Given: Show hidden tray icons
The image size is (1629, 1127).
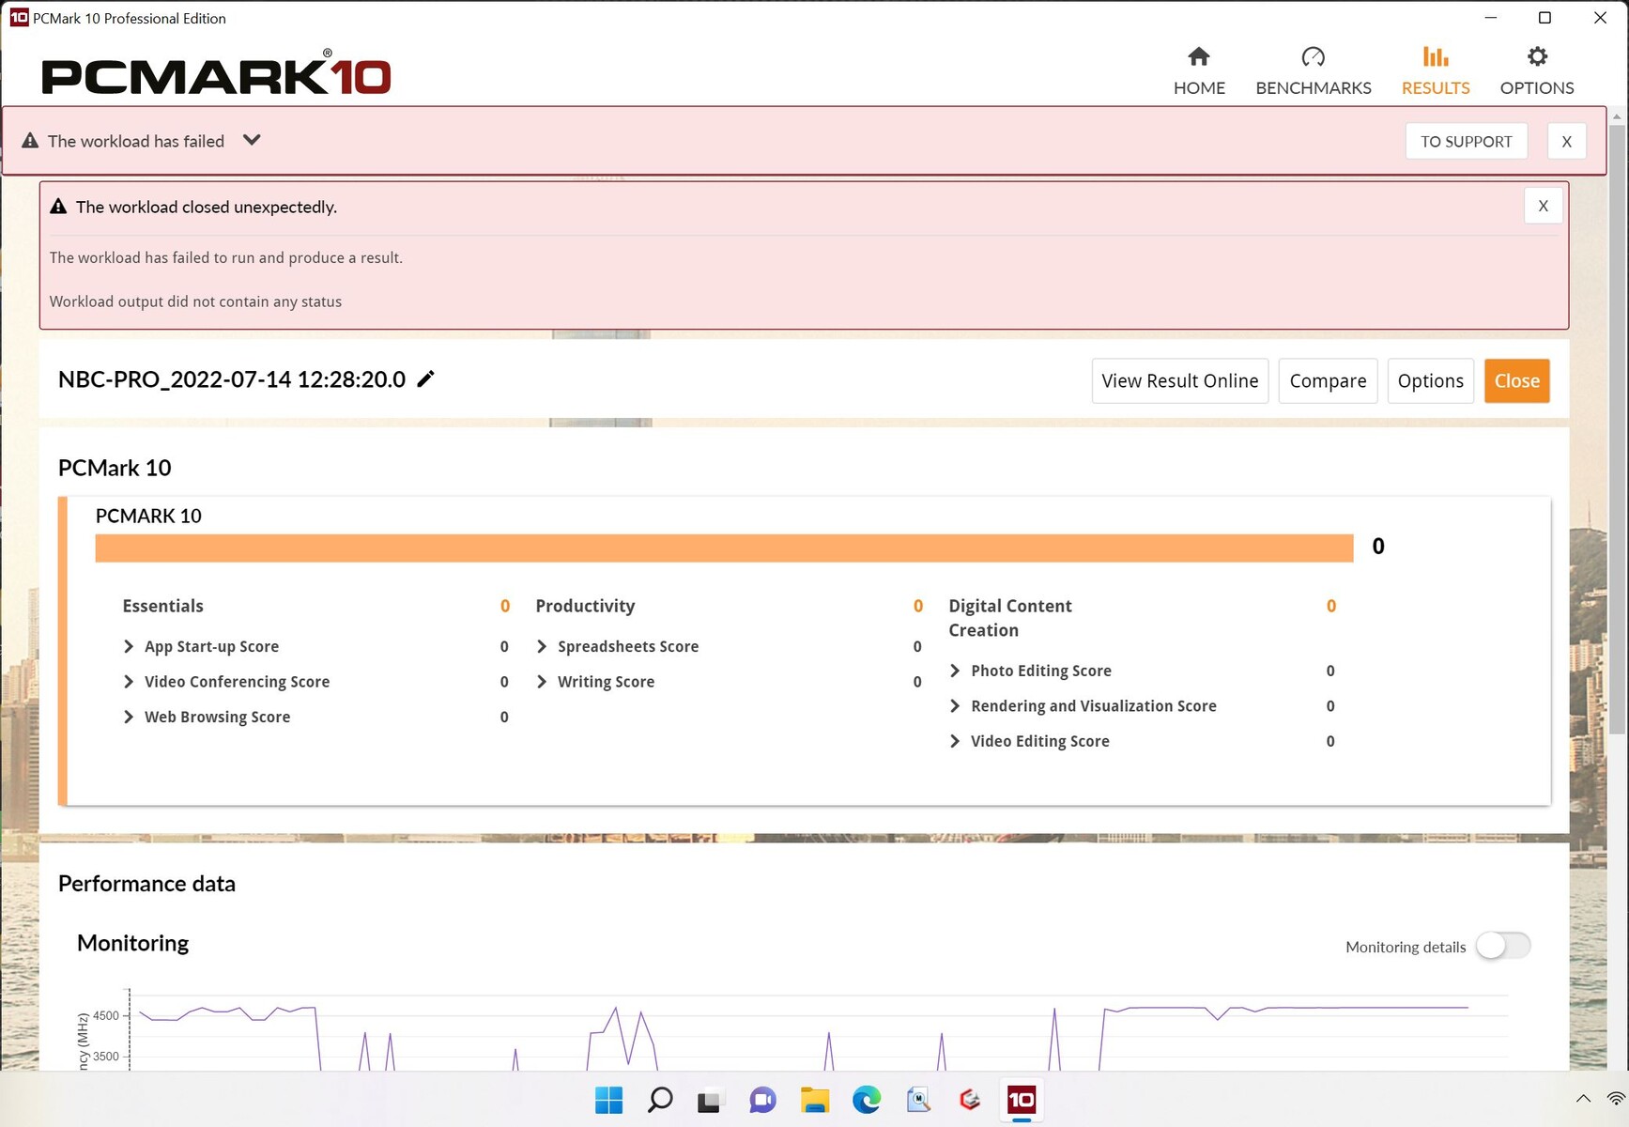Looking at the screenshot, I should click(1583, 1099).
